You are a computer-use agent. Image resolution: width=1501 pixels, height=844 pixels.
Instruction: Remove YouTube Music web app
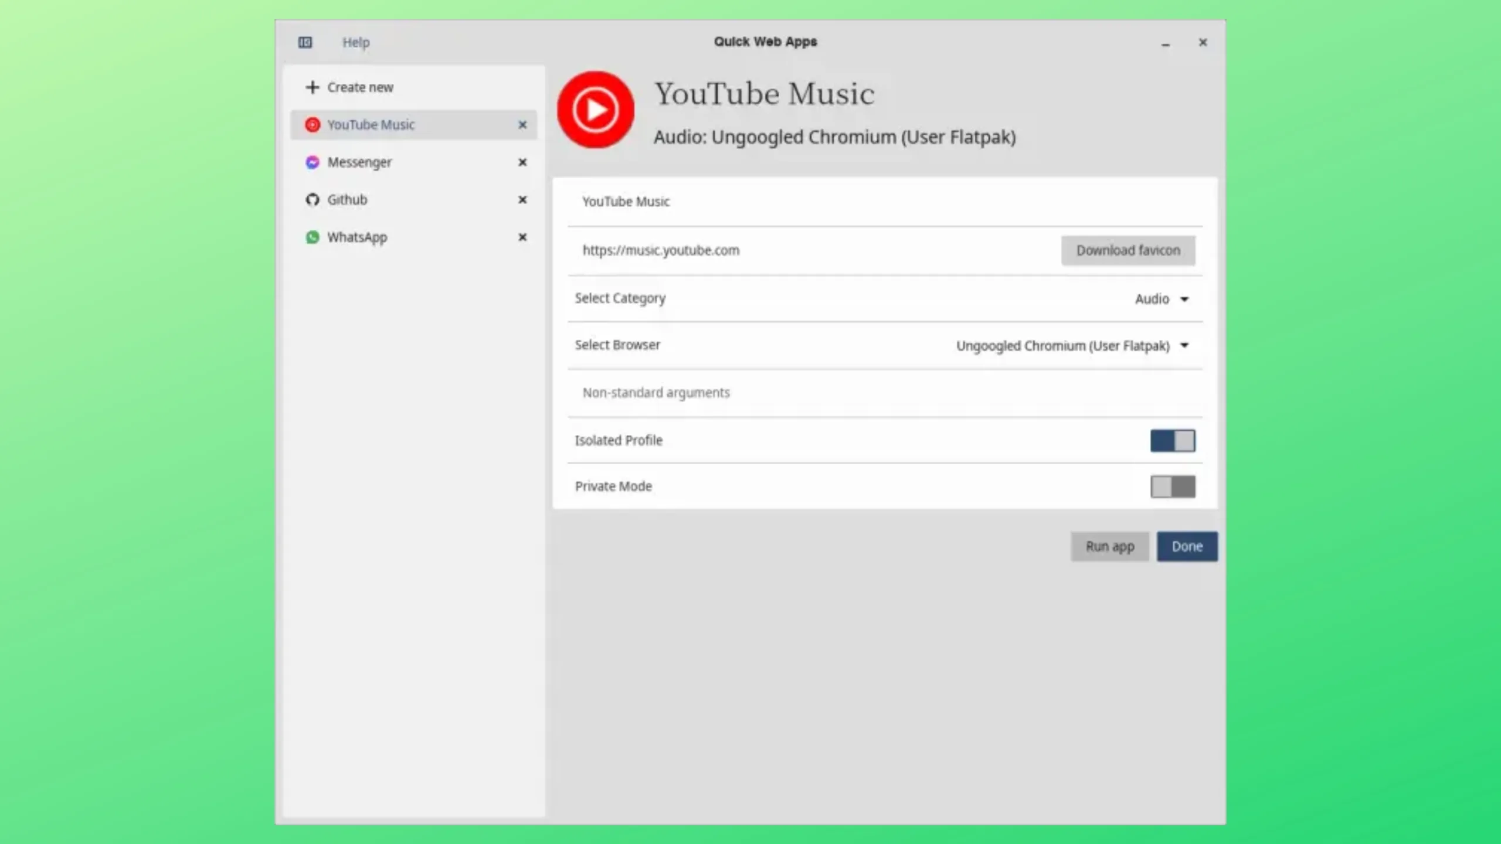tap(522, 125)
